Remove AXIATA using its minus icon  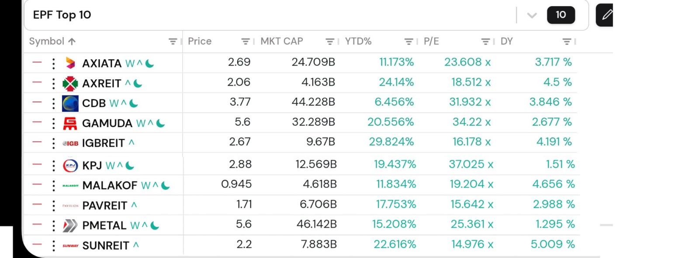click(x=37, y=62)
